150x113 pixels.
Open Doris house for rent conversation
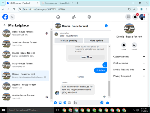pyautogui.click(x=25, y=33)
